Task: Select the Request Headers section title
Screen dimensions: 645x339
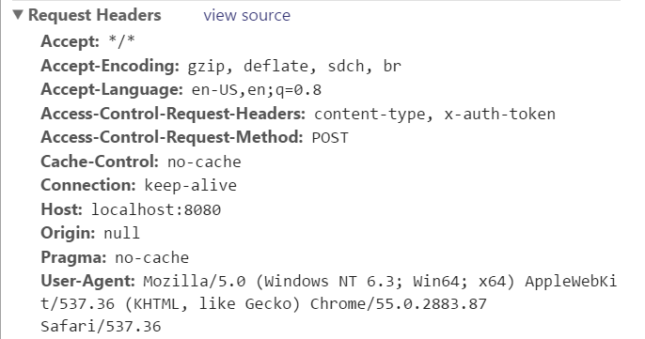Action: pyautogui.click(x=95, y=15)
